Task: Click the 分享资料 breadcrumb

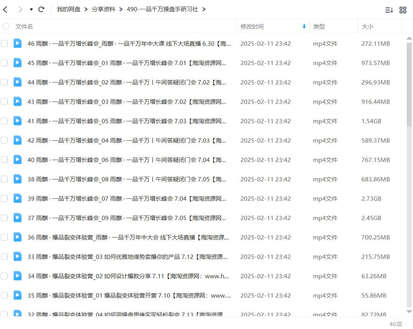Action: (x=104, y=9)
